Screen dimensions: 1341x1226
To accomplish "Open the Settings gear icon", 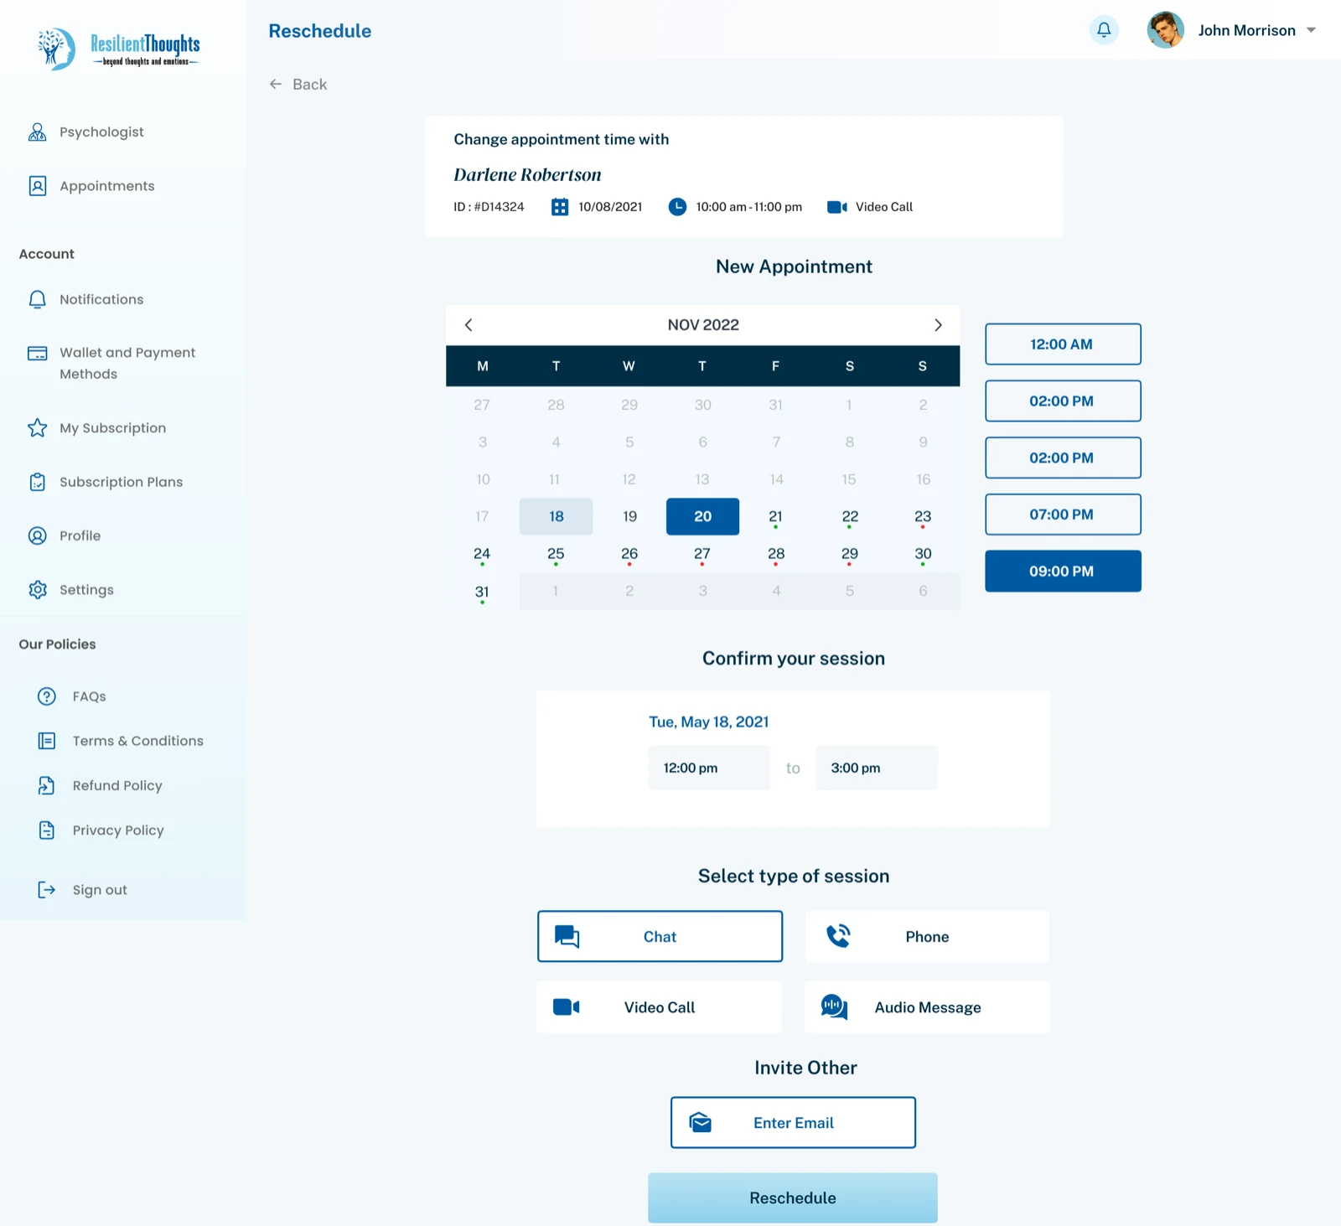I will [38, 590].
